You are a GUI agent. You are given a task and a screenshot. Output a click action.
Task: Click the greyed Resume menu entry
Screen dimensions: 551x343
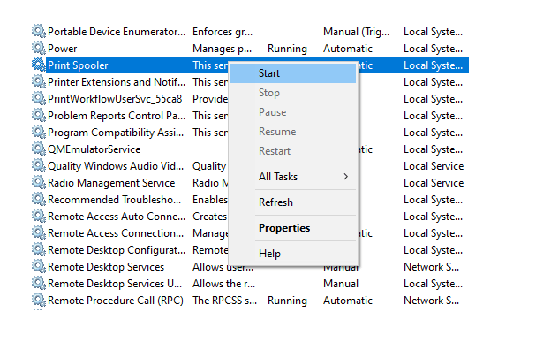tap(293, 132)
